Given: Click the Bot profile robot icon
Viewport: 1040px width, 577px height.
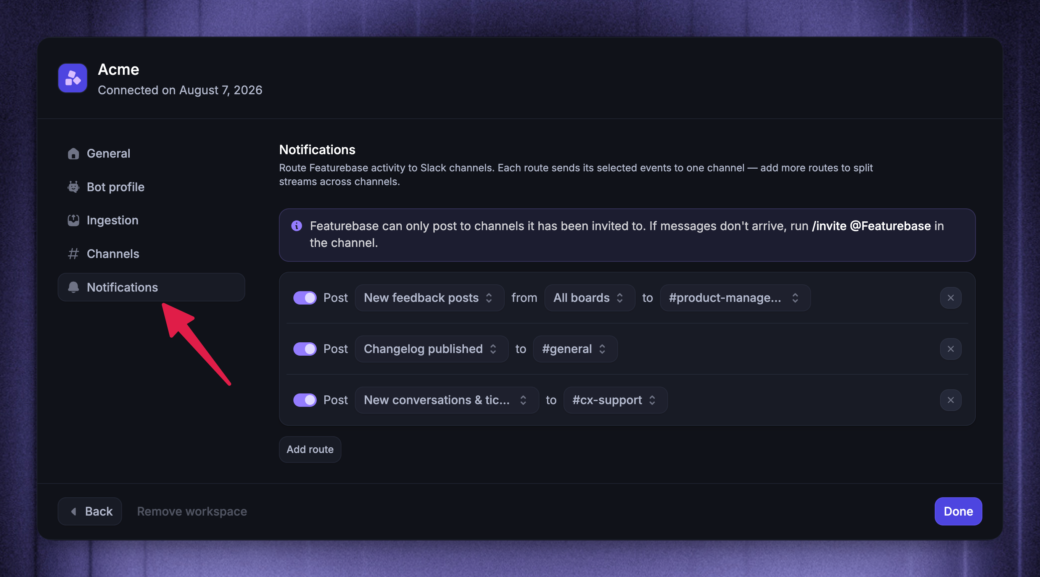Looking at the screenshot, I should (73, 187).
